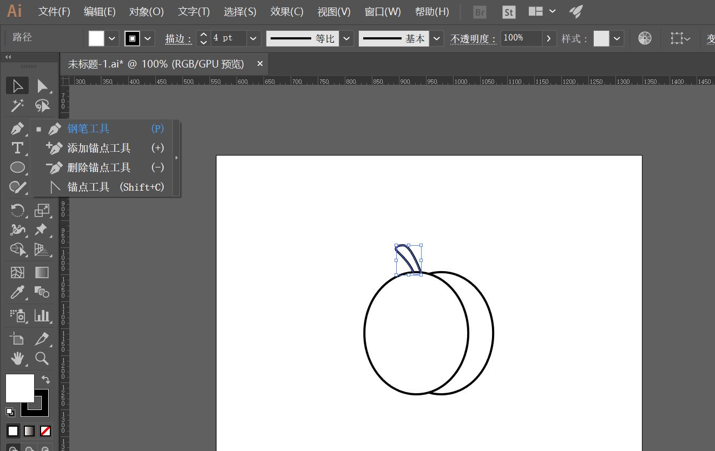Select the Magic Wand tool
This screenshot has width=715, height=451.
[x=17, y=106]
